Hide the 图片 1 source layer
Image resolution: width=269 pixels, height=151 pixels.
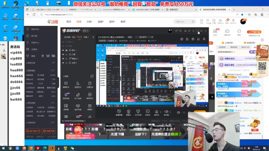63,50
